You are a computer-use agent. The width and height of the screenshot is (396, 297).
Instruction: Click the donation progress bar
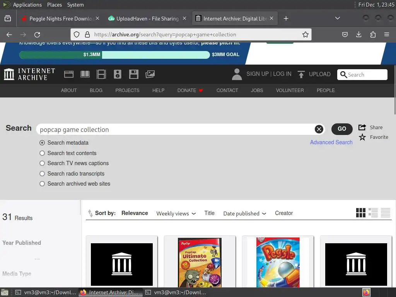click(114, 55)
